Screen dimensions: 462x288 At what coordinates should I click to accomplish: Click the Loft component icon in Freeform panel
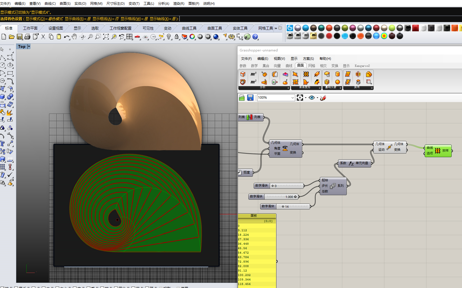pyautogui.click(x=306, y=74)
